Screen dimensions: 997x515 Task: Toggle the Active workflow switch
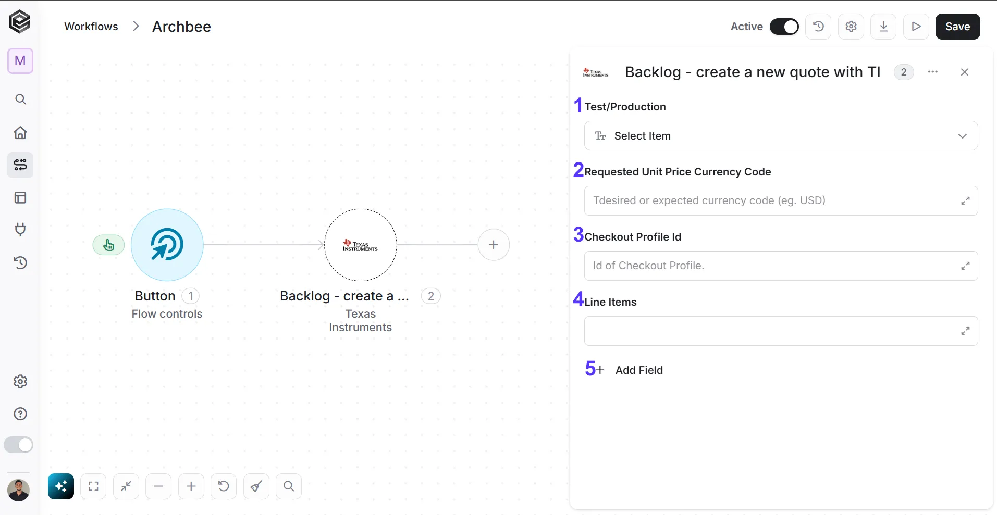point(784,27)
